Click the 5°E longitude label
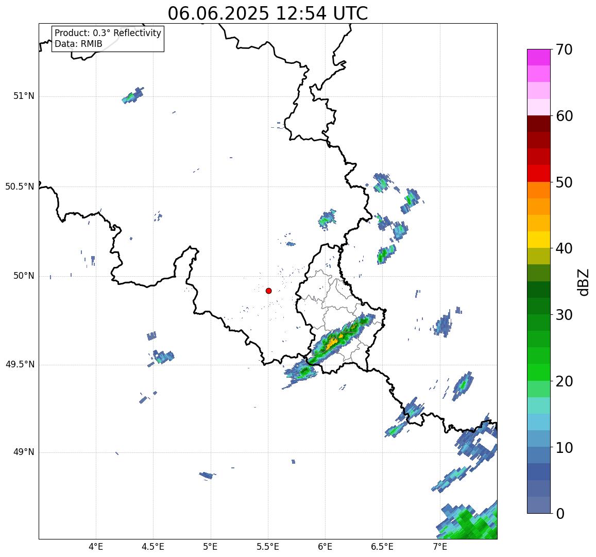Viewport: 596px width, 557px height. 211,547
